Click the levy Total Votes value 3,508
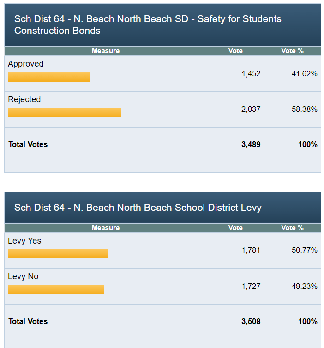Image resolution: width=324 pixels, height=348 pixels. point(251,321)
